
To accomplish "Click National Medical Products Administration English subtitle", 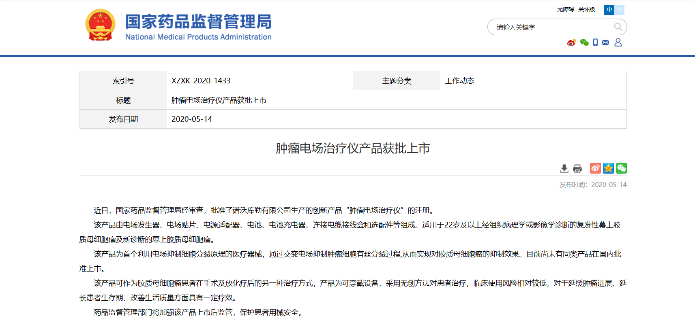I will [198, 37].
